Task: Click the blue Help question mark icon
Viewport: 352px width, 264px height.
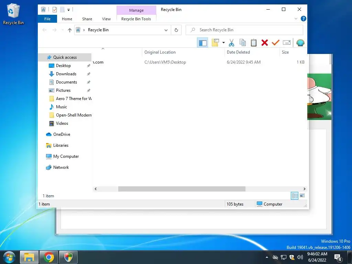Action: tap(303, 19)
